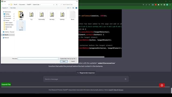This screenshot has height=97, width=172.
Task: Close the Open file dialog
Action: (77, 1)
